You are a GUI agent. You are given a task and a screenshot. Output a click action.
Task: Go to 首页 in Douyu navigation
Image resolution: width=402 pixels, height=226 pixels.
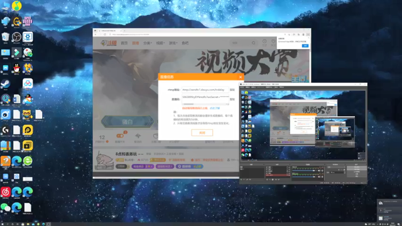click(124, 43)
